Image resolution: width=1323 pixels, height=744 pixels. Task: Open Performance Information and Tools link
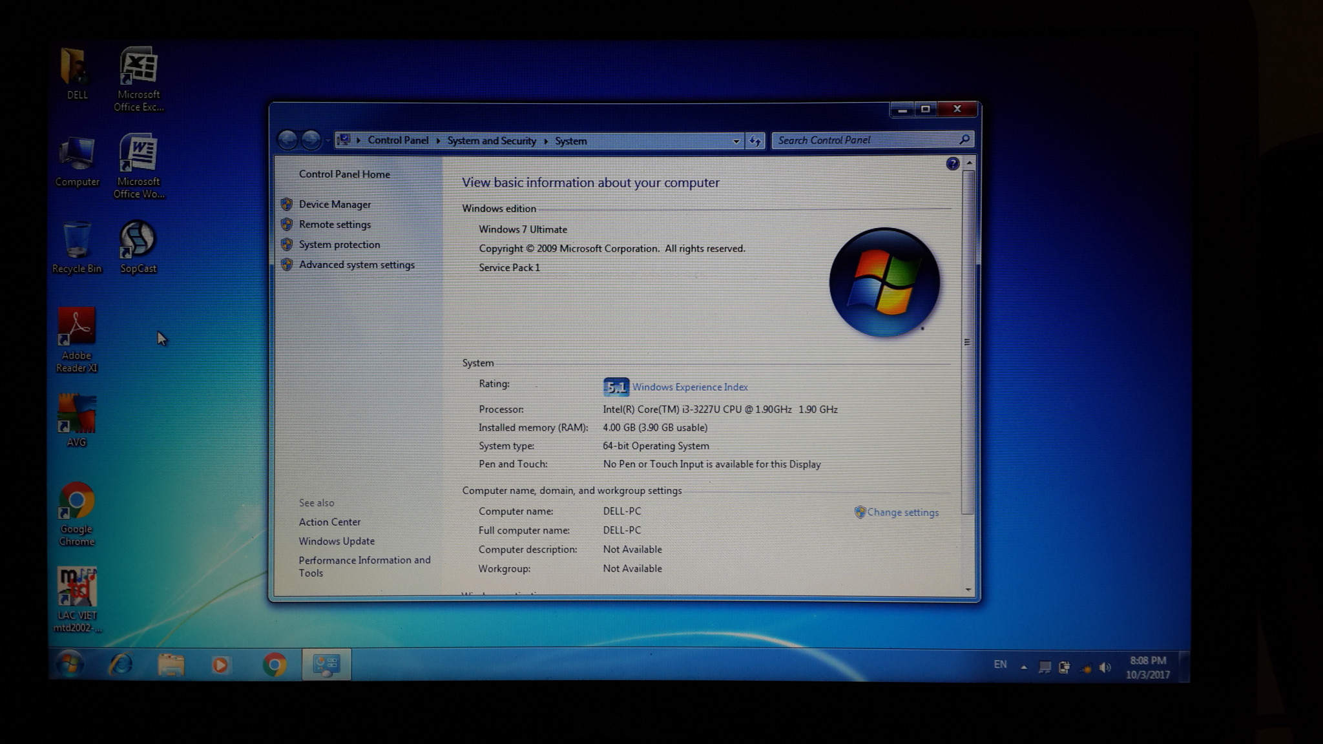click(364, 566)
